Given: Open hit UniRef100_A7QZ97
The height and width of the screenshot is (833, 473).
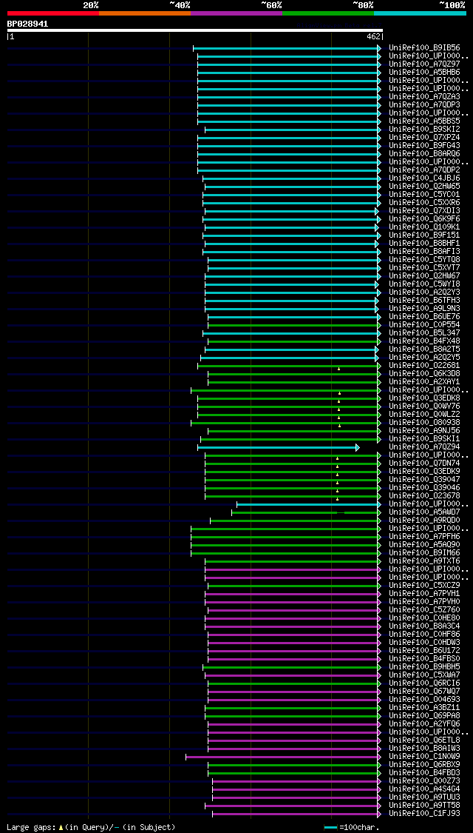Looking at the screenshot, I should point(424,64).
